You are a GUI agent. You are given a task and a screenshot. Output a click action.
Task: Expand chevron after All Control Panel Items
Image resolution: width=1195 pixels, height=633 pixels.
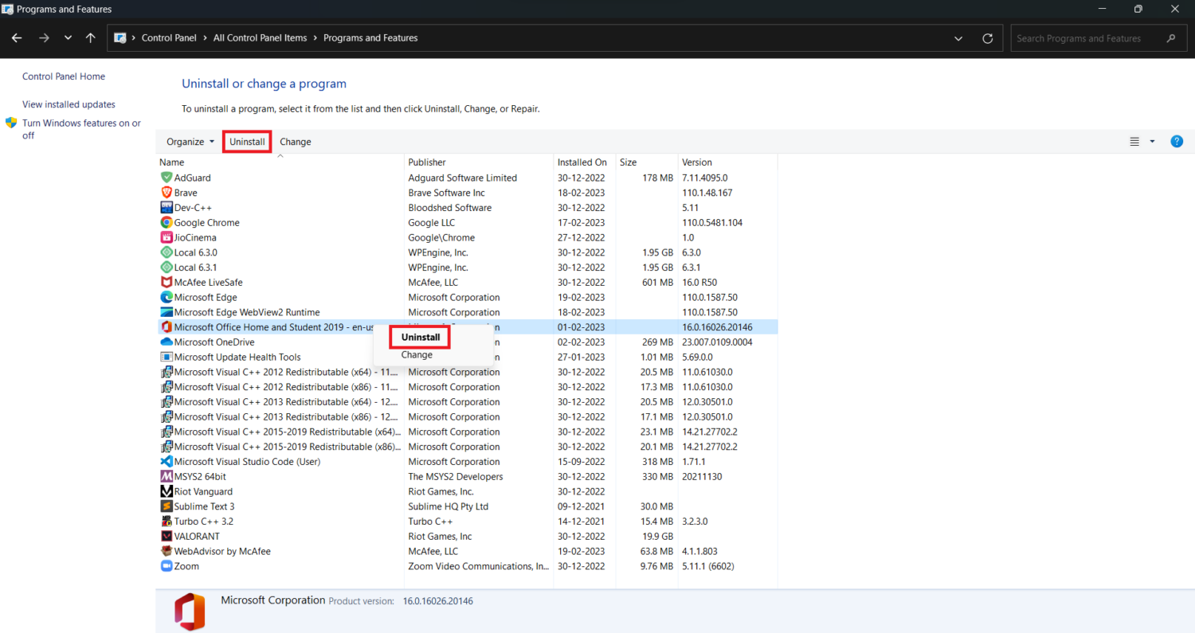(x=315, y=38)
